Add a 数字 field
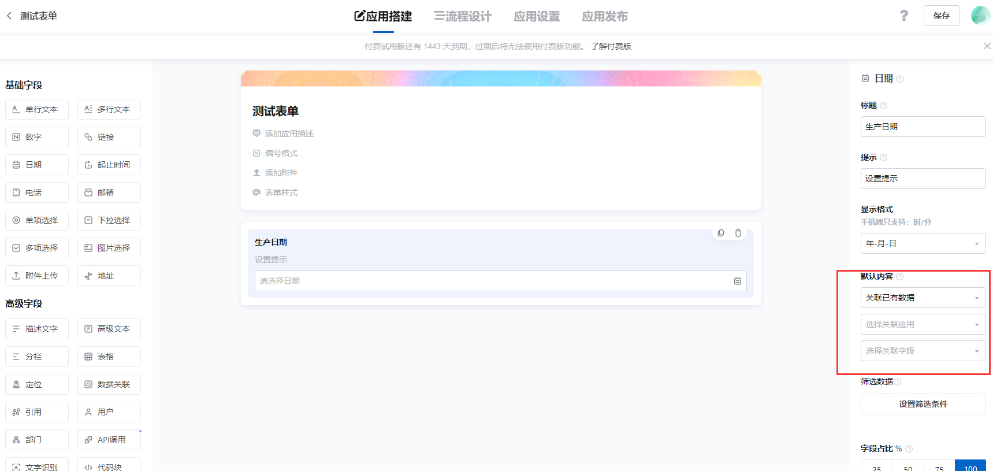This screenshot has width=993, height=471. [x=37, y=137]
